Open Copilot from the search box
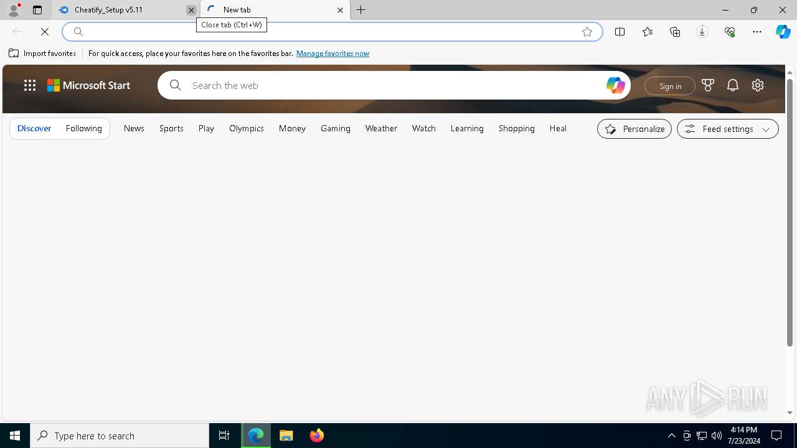 (x=615, y=85)
